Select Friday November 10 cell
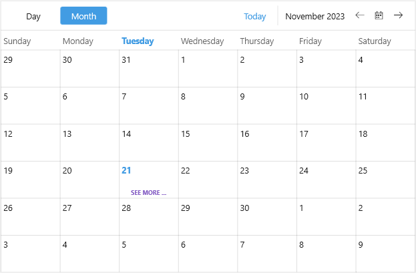The height and width of the screenshot is (273, 416). 326,105
